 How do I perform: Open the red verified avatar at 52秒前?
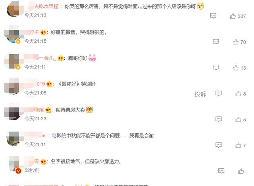tap(14, 165)
